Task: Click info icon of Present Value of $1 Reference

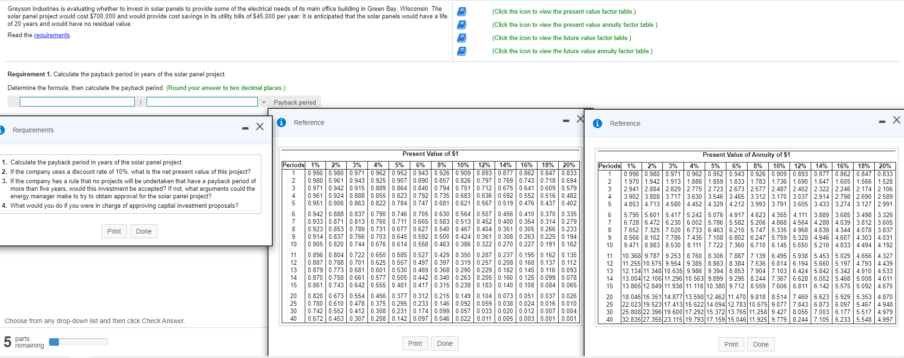Action: coord(281,122)
